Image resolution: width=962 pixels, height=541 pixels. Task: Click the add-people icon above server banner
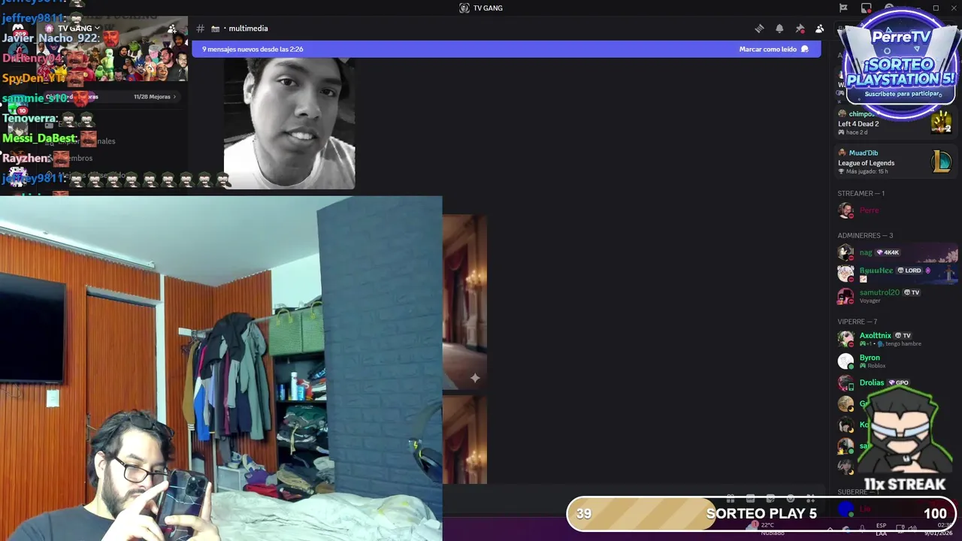click(173, 29)
